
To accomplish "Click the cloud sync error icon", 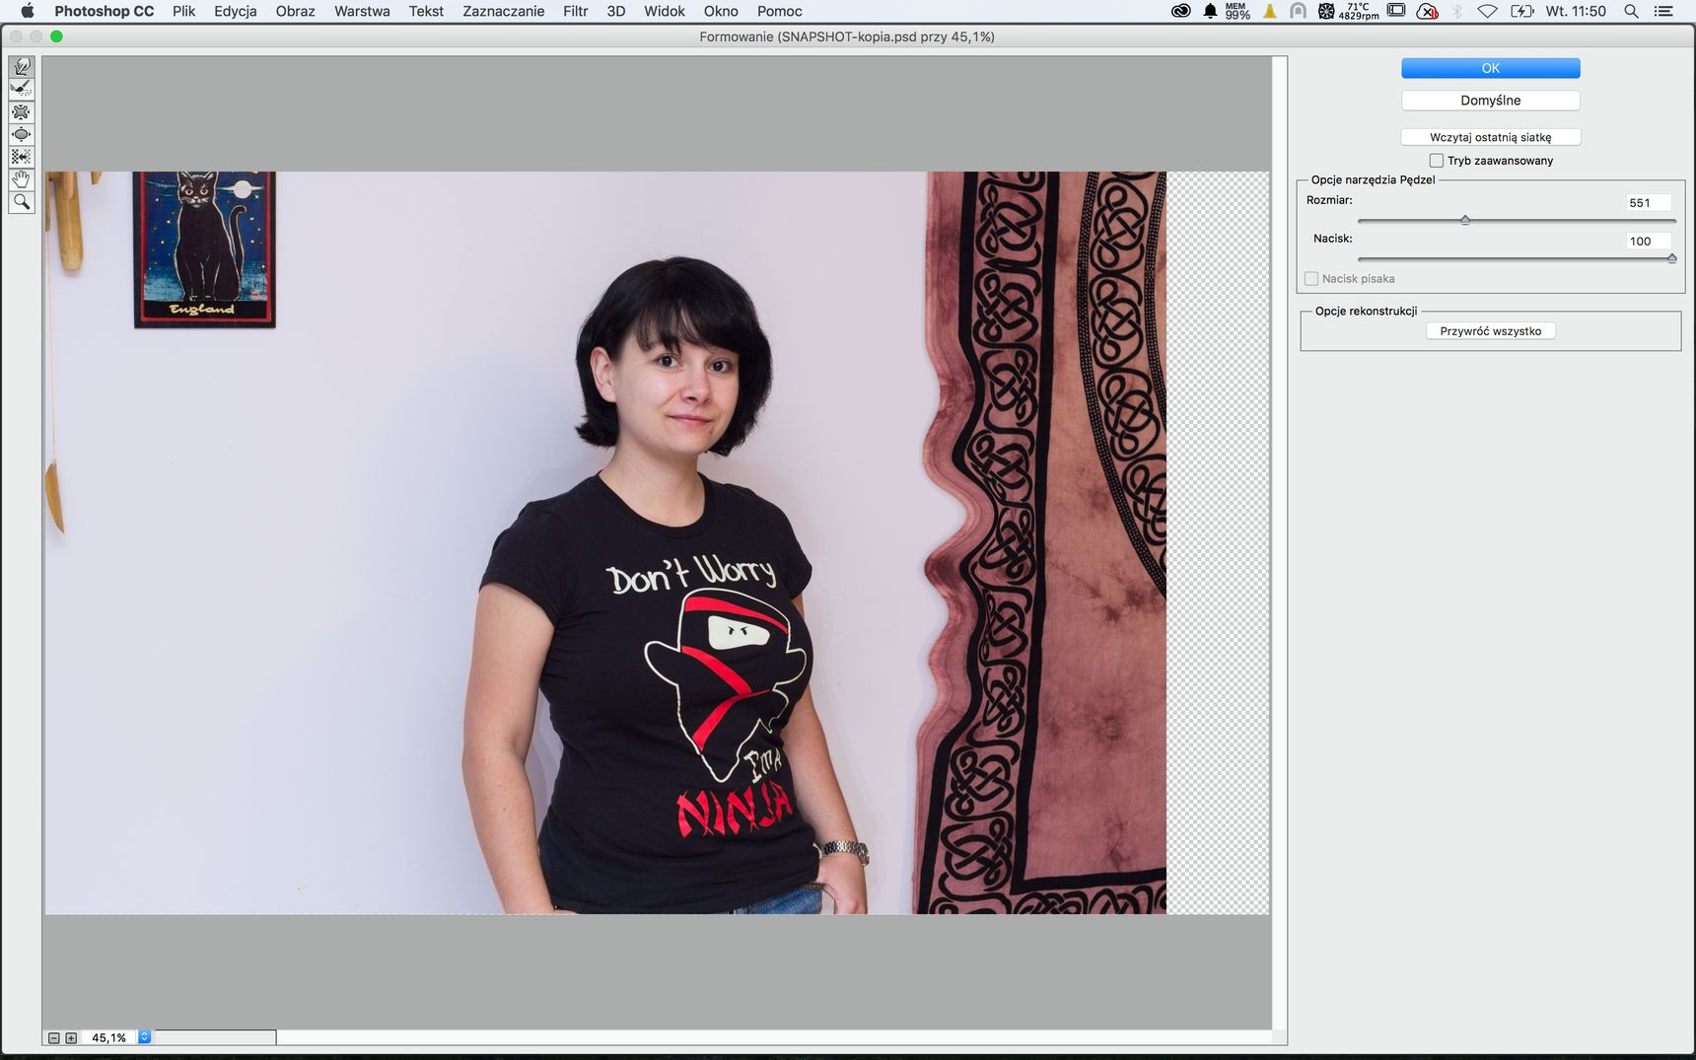I will [x=1427, y=11].
